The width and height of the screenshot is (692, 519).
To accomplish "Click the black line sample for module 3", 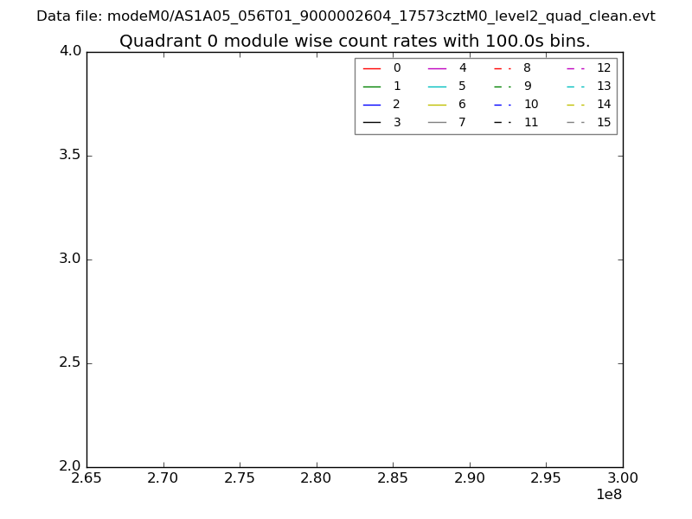I will 372,122.
